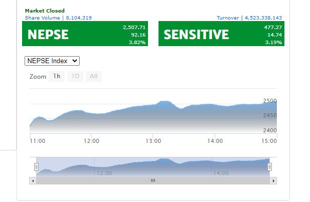Click the 14:00 label in navigator
The width and height of the screenshot is (310, 202).
click(221, 173)
